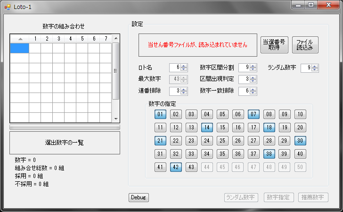The width and height of the screenshot is (343, 212).
Task: Click grid column header 7
Action: pyautogui.click(x=106, y=39)
